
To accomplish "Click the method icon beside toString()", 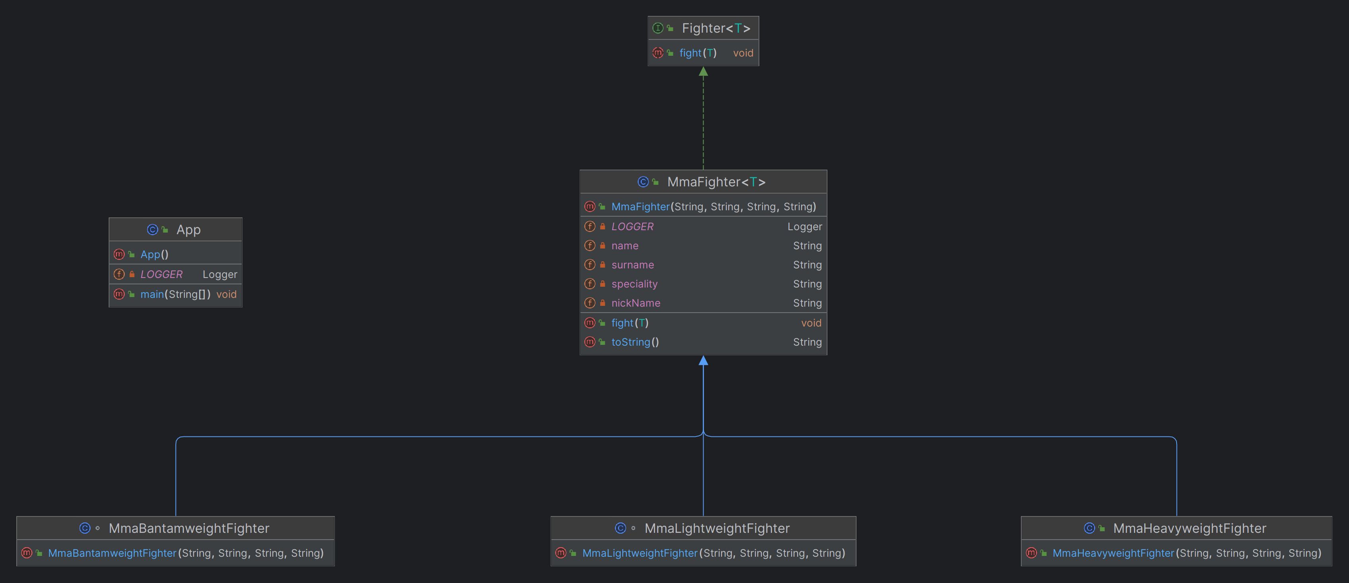I will click(x=590, y=342).
